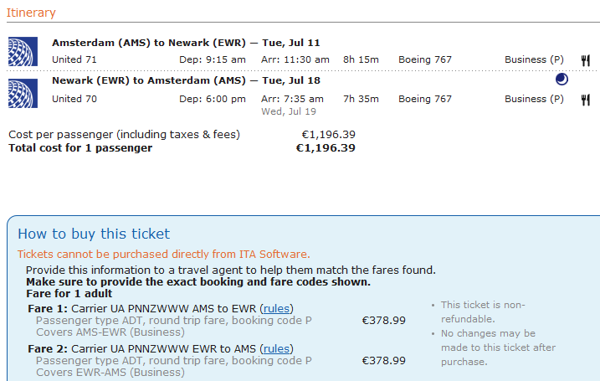The height and width of the screenshot is (381, 600).
Task: Click meal icon on Amsterdam to Newark flight
Action: pyautogui.click(x=586, y=60)
